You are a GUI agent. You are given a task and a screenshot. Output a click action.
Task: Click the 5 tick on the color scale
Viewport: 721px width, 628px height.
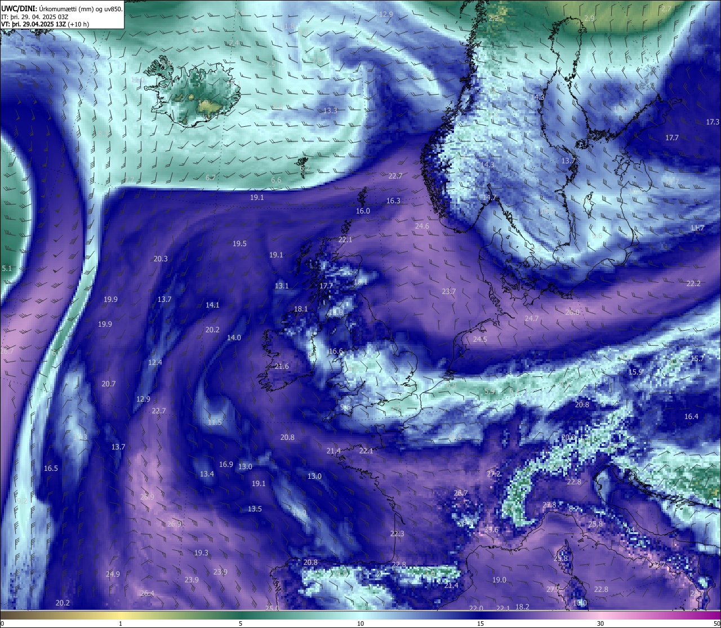click(241, 623)
